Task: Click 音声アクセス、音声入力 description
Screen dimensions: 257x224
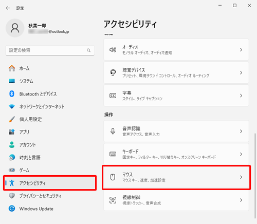Action: (141, 134)
